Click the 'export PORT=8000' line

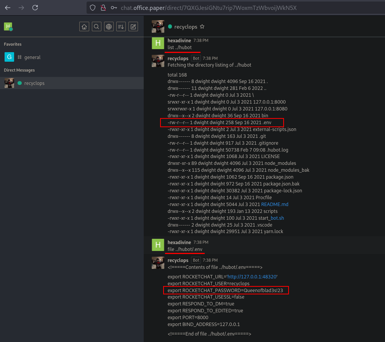[x=188, y=318]
